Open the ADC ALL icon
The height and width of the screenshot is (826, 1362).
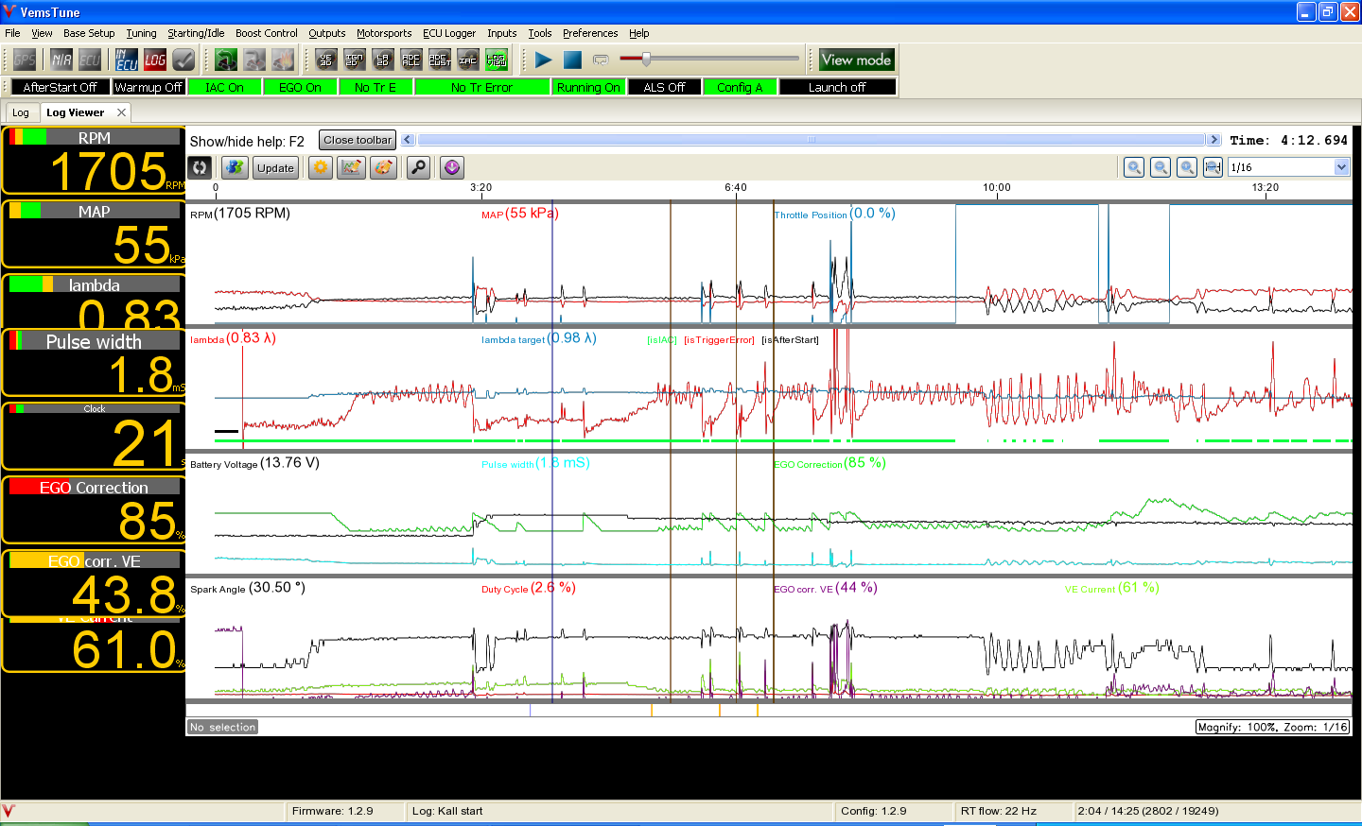(x=411, y=60)
